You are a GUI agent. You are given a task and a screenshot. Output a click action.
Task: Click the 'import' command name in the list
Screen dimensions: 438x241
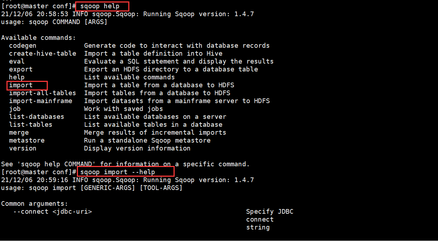pos(21,85)
